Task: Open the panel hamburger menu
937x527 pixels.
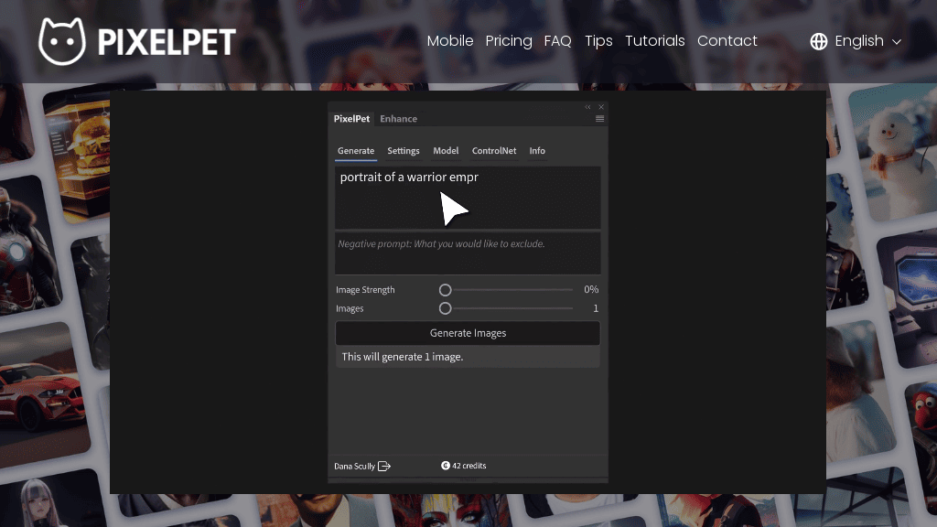Action: [600, 118]
